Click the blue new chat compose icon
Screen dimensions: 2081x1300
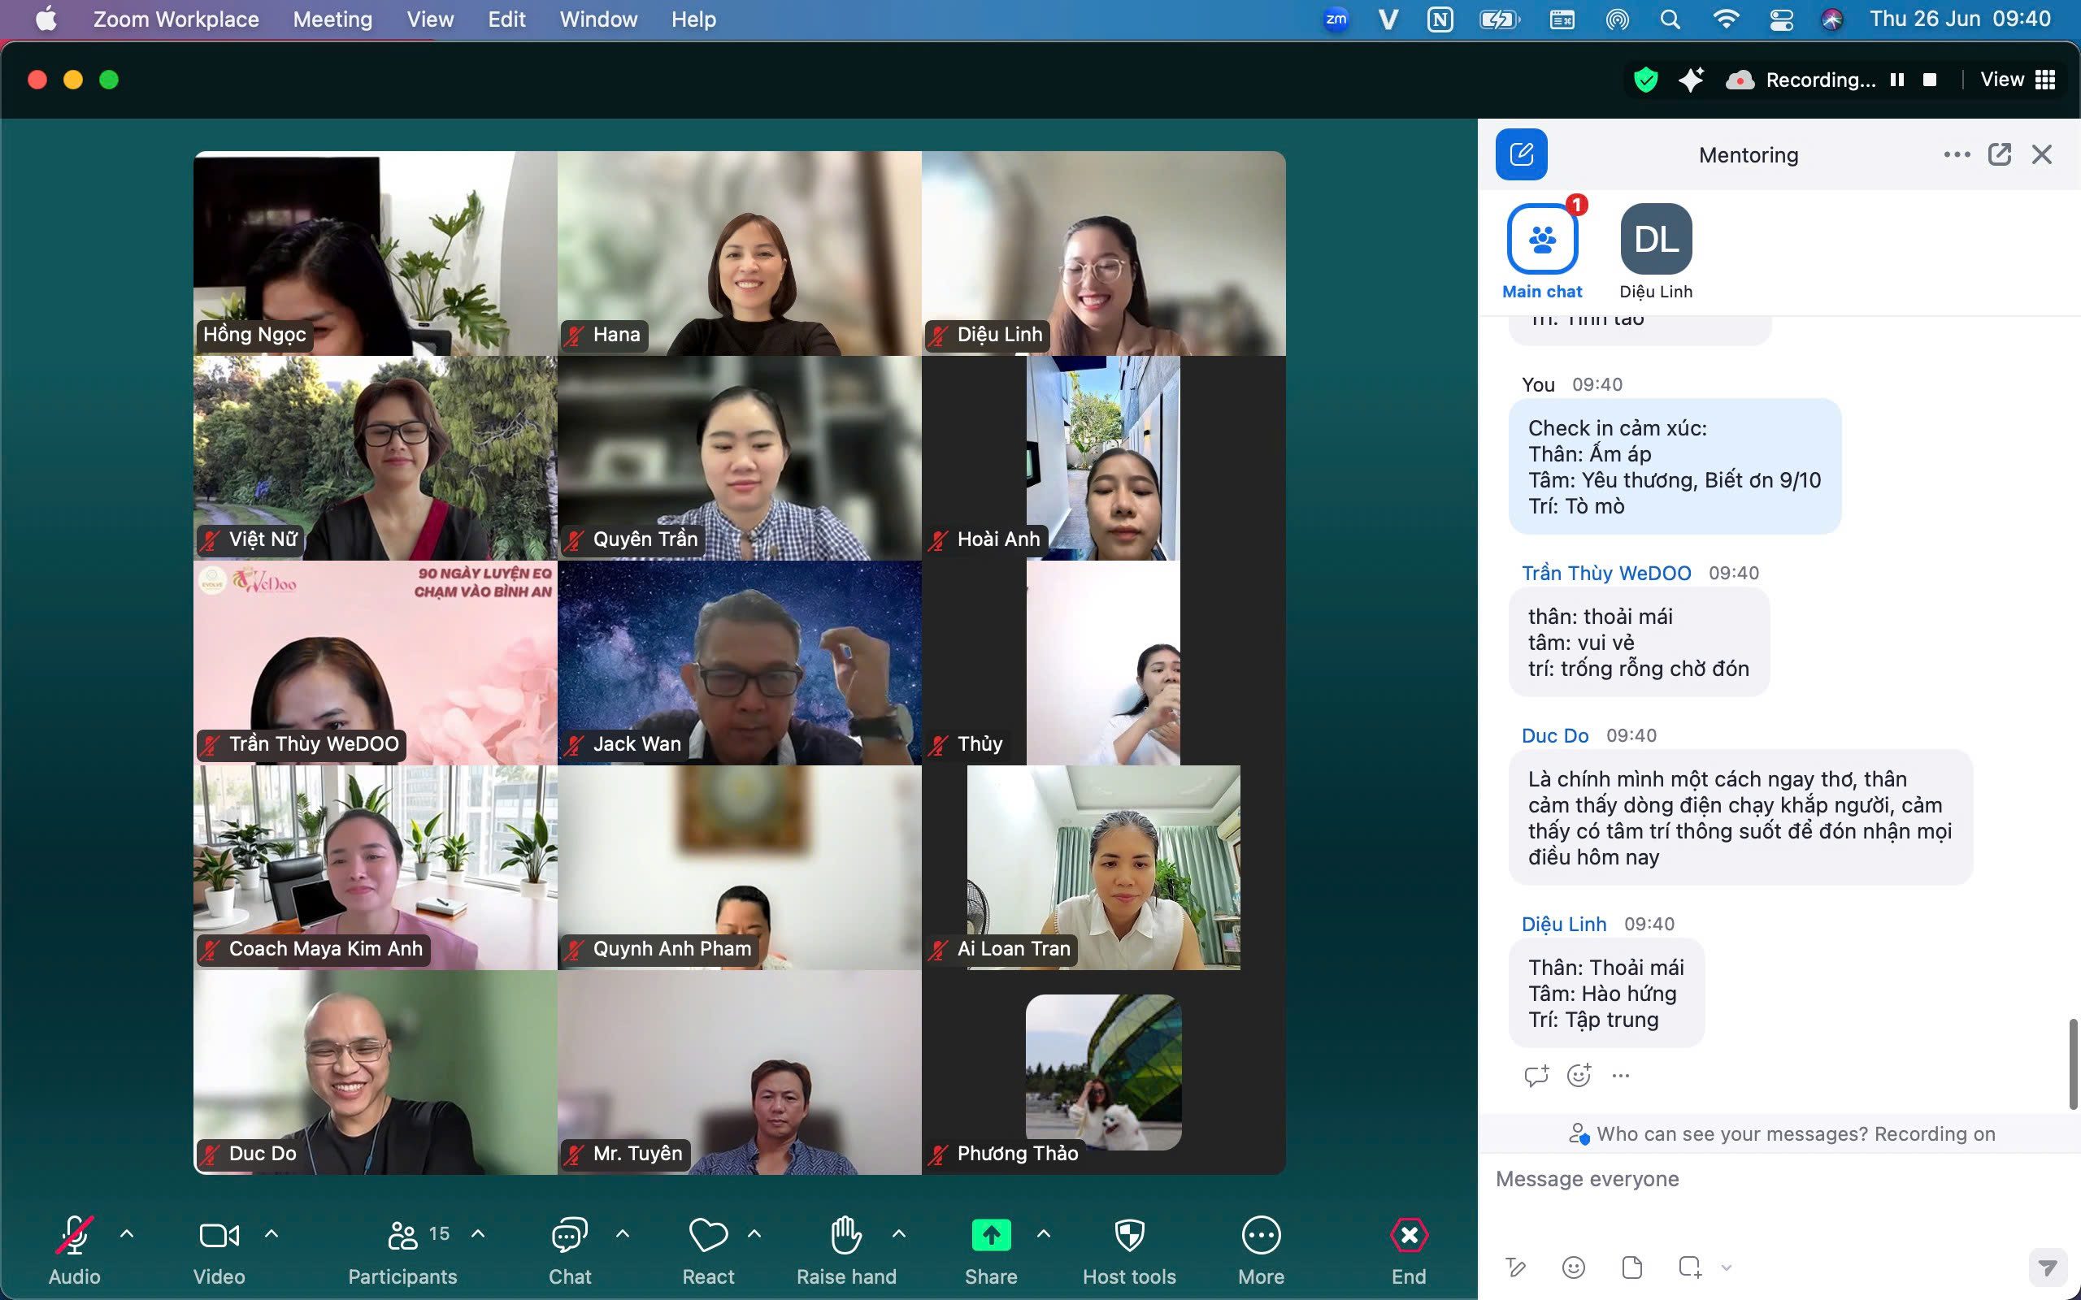pos(1521,154)
